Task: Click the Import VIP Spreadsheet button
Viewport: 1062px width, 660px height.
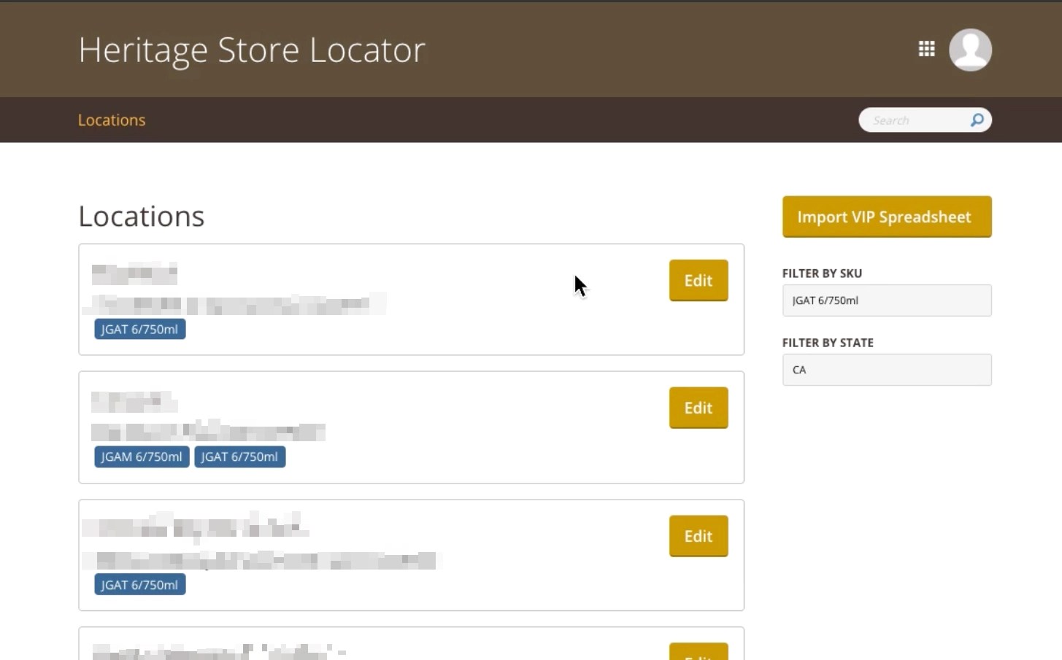Action: (885, 217)
